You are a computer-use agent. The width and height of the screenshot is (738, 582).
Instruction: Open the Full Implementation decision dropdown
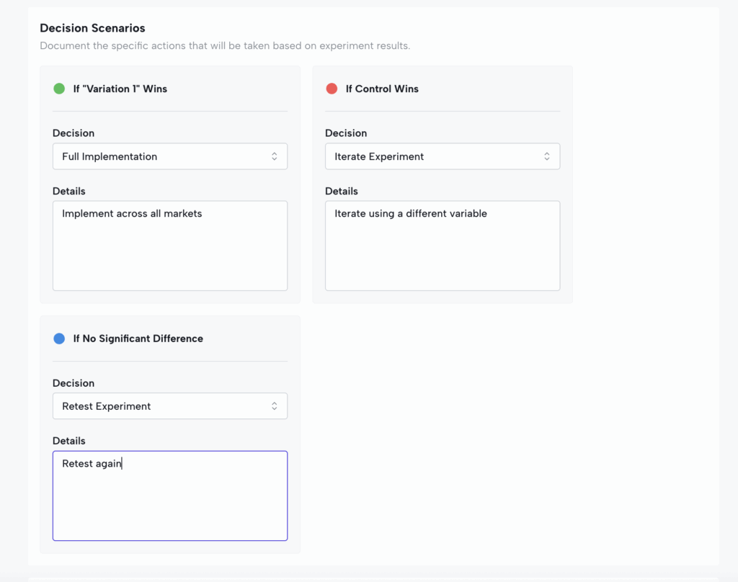click(169, 156)
